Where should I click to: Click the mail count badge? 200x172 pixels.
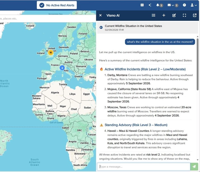[x=177, y=5]
